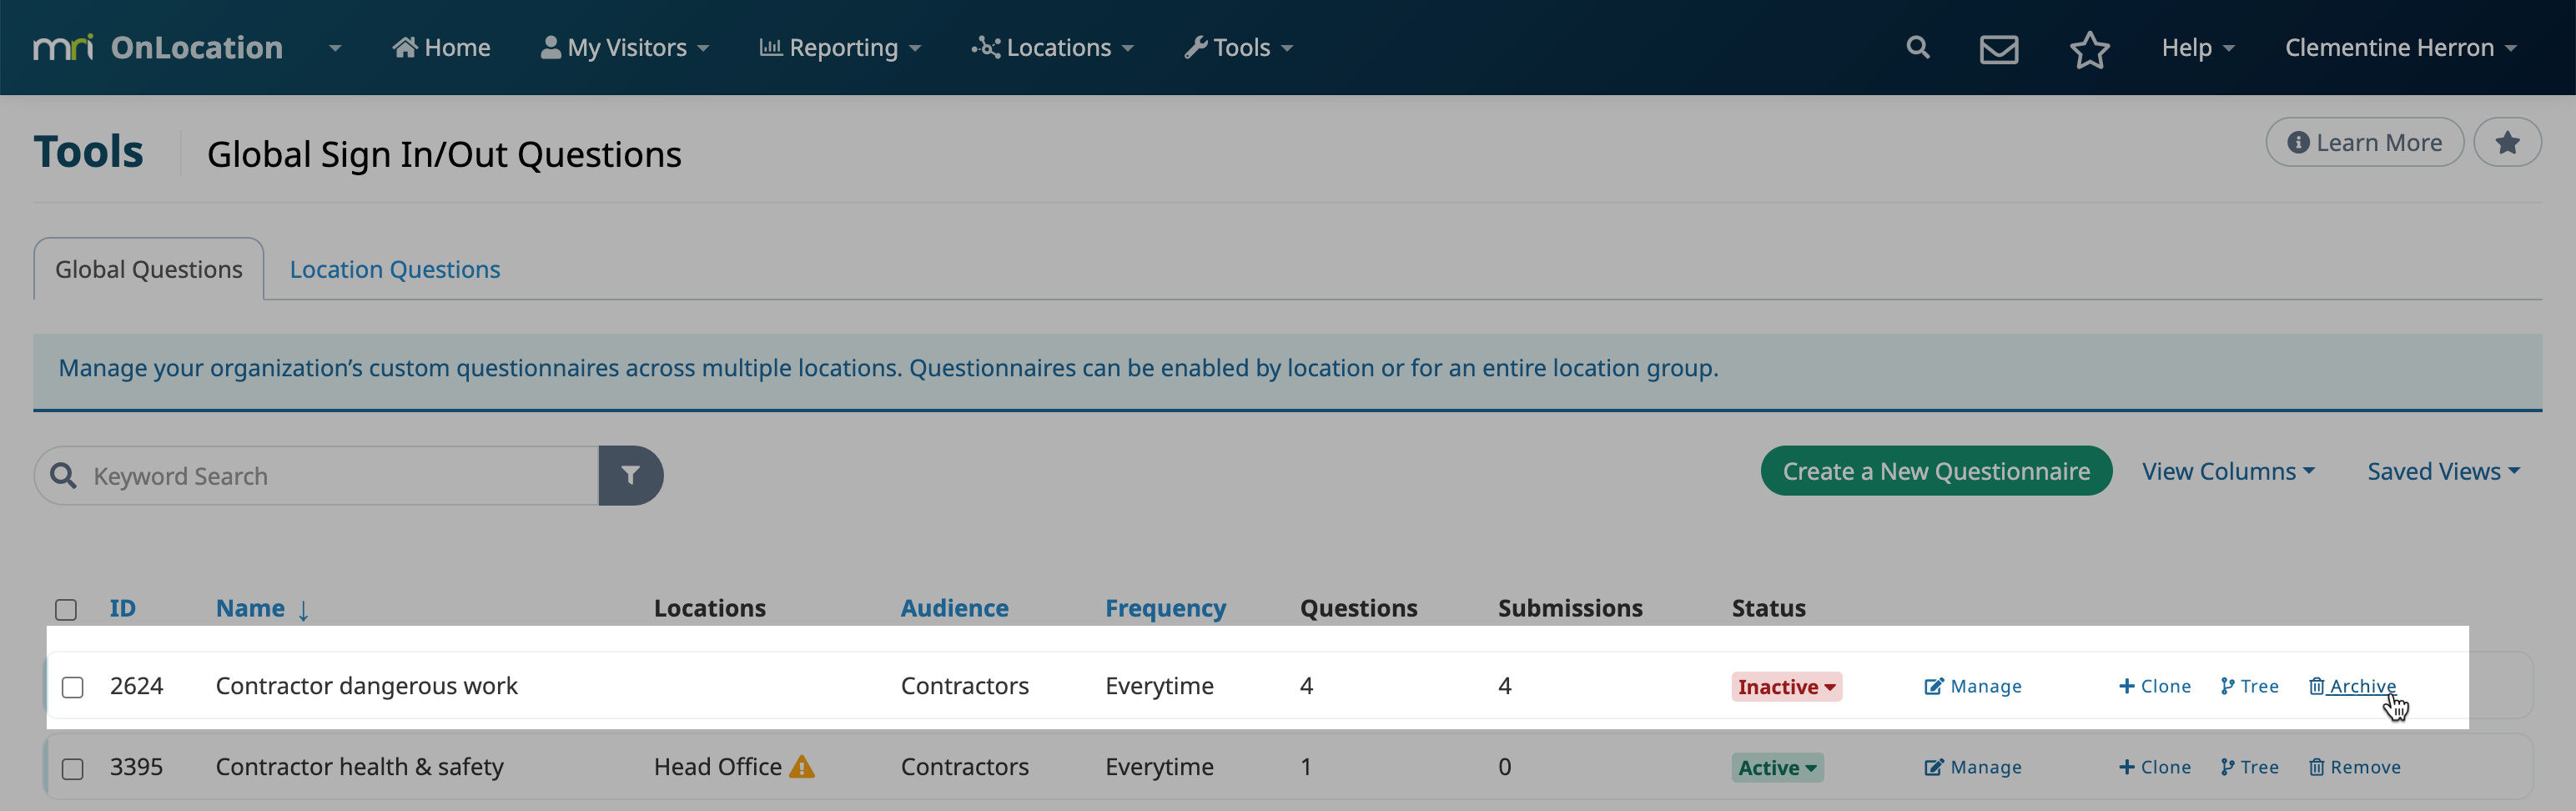Click Create a New Questionnaire button

click(x=1935, y=471)
